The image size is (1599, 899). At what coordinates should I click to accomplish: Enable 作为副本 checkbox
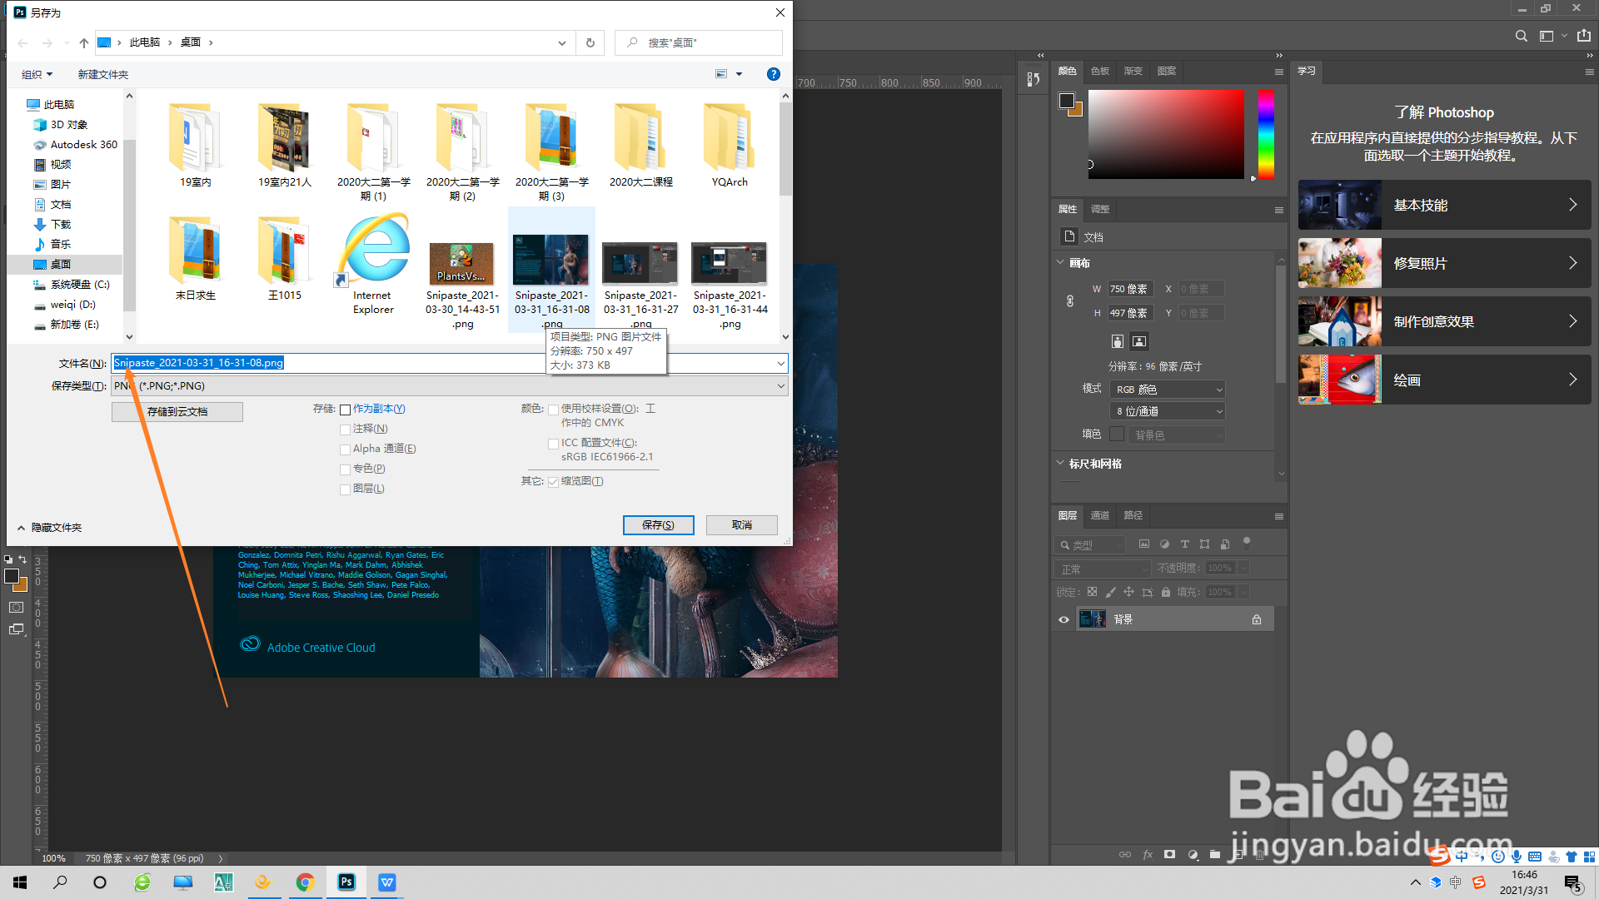[345, 410]
